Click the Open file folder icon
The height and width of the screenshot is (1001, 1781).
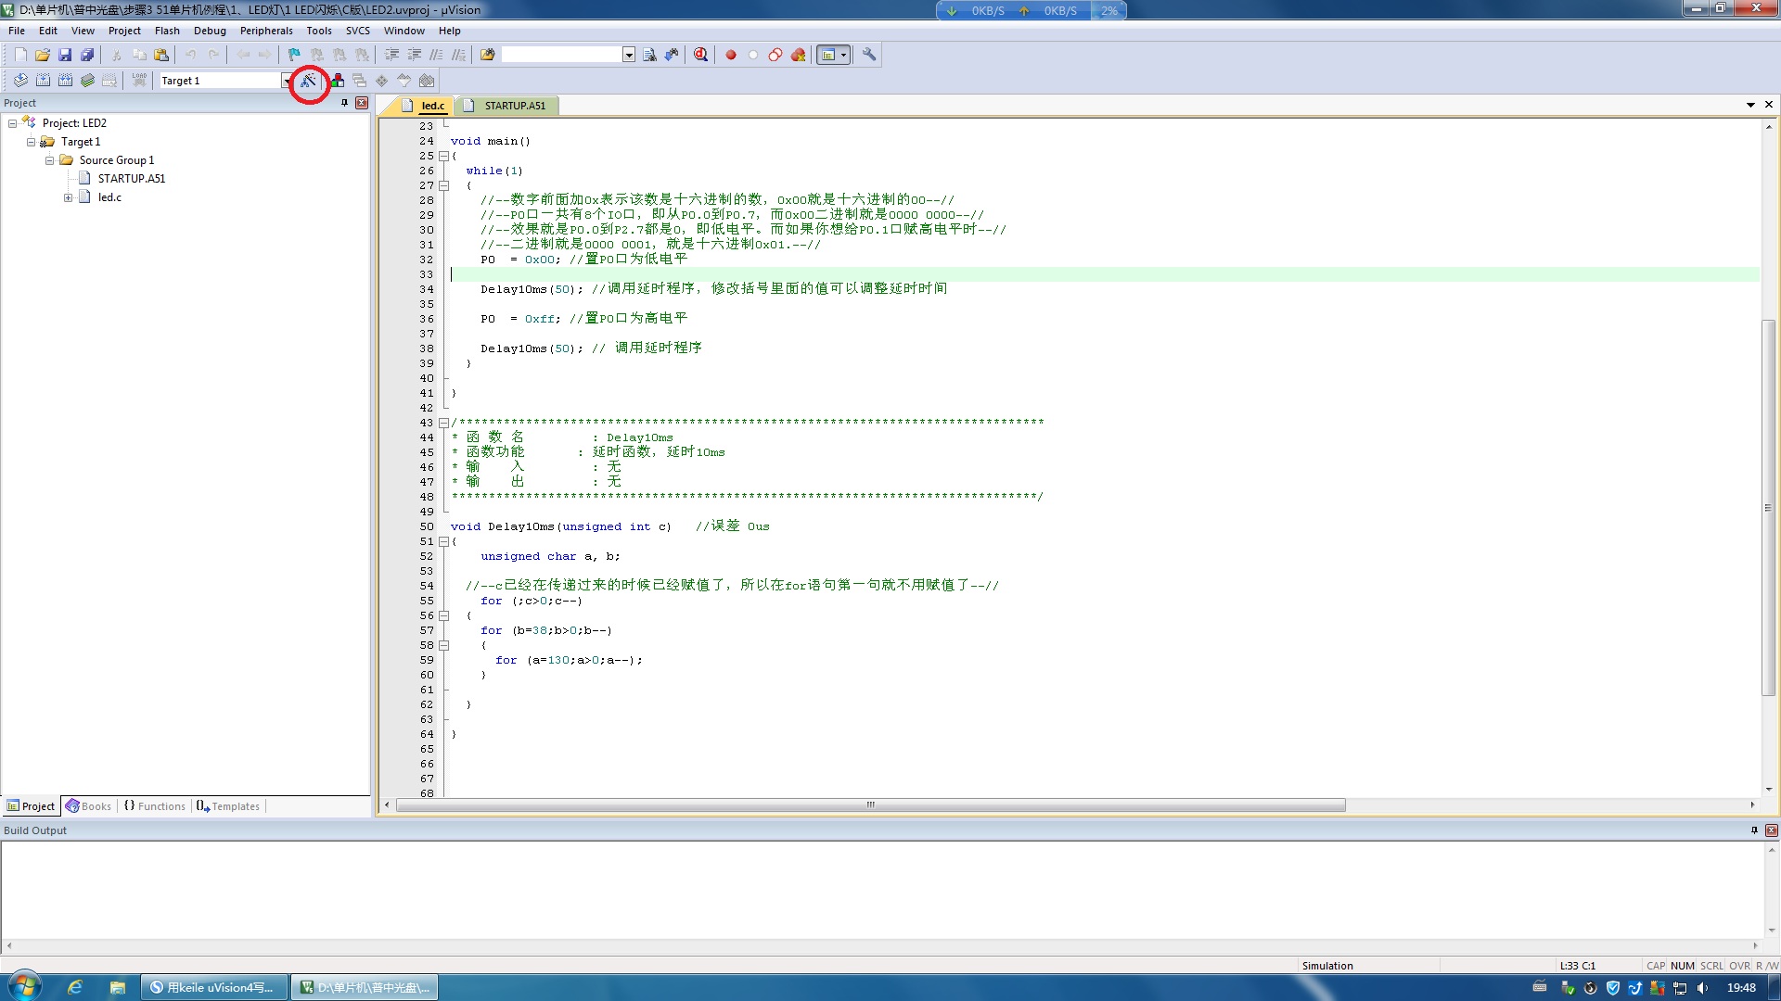pos(43,55)
